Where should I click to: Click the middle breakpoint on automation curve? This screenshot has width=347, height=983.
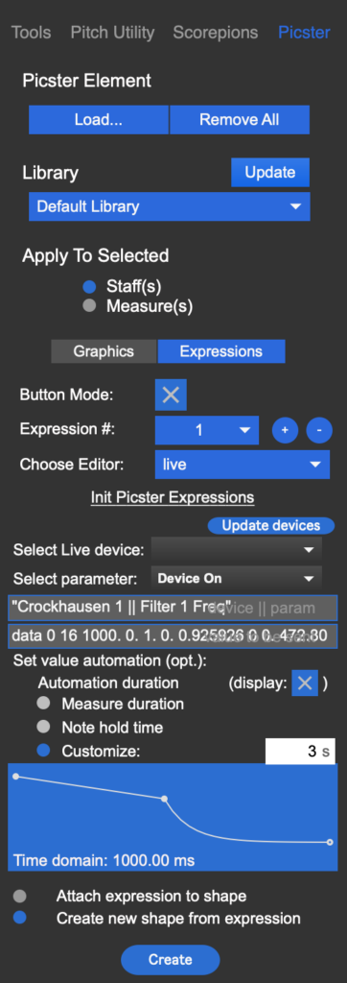coord(164,799)
